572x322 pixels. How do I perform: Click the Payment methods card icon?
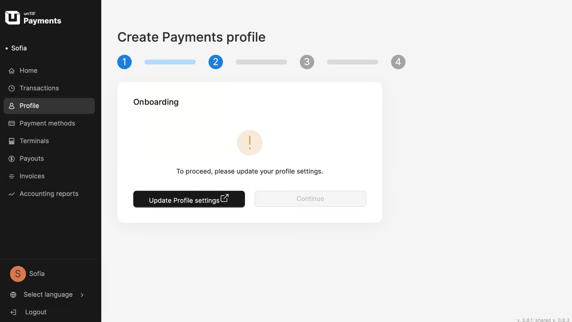[12, 123]
